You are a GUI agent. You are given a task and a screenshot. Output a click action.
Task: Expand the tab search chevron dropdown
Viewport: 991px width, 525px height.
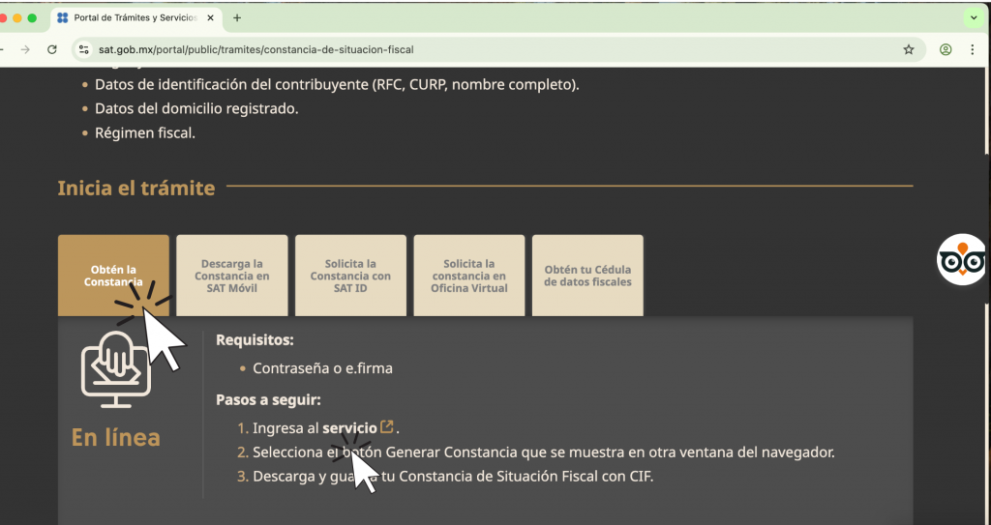pos(974,17)
